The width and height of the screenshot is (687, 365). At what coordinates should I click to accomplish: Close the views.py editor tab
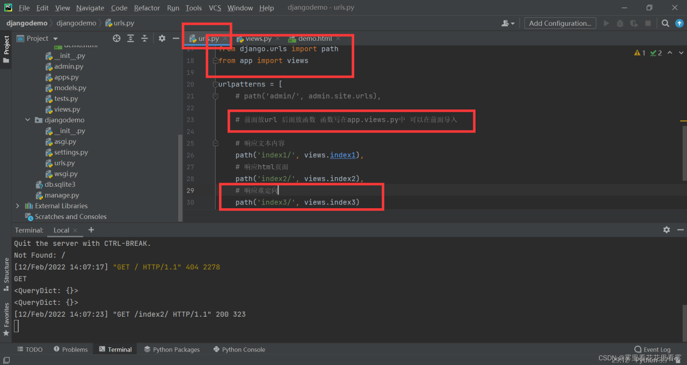277,39
